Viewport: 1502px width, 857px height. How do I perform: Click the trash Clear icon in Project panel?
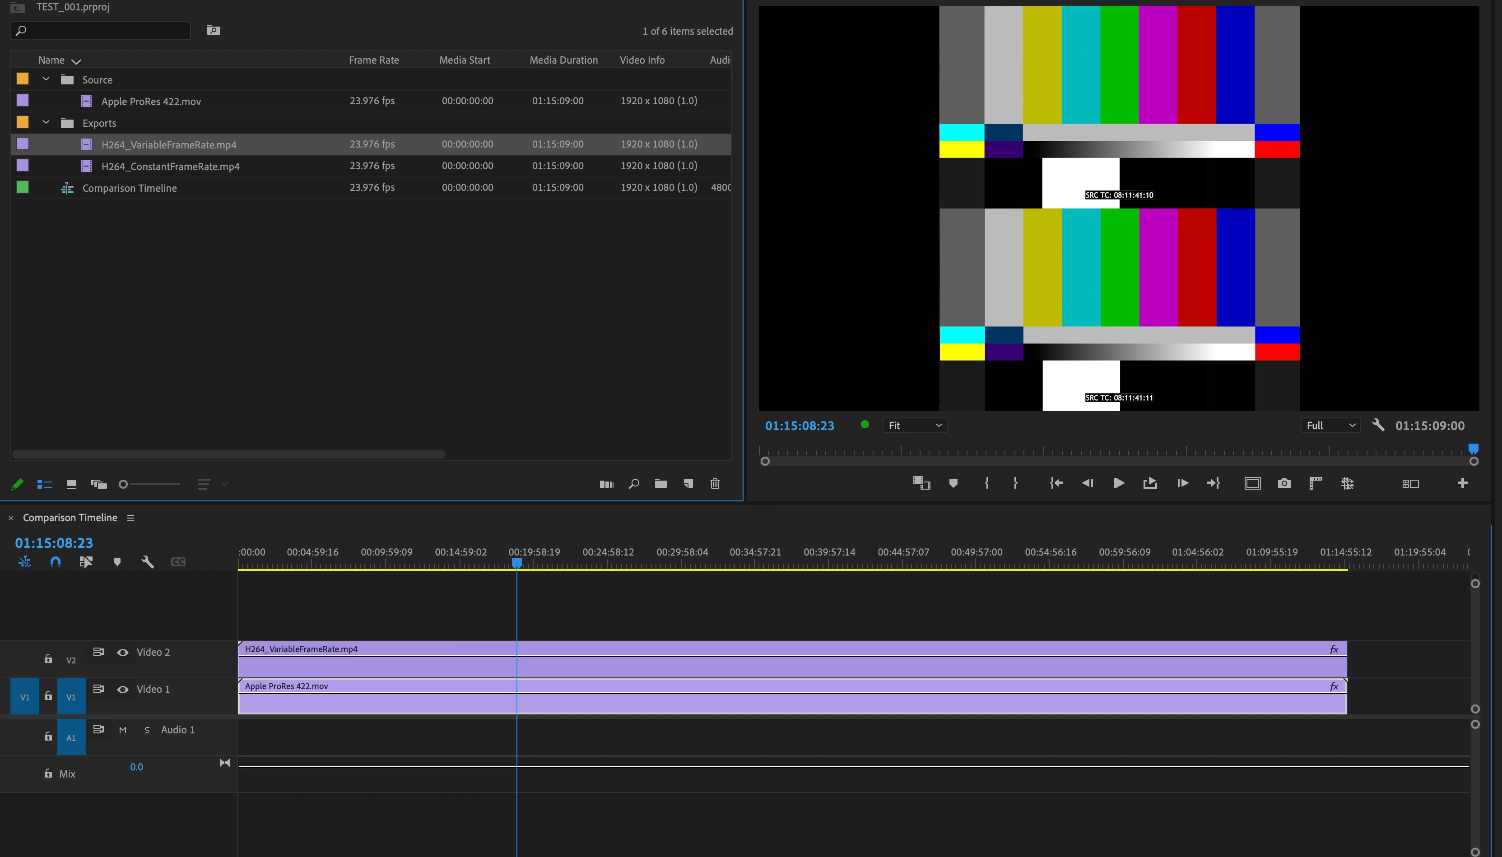click(715, 484)
